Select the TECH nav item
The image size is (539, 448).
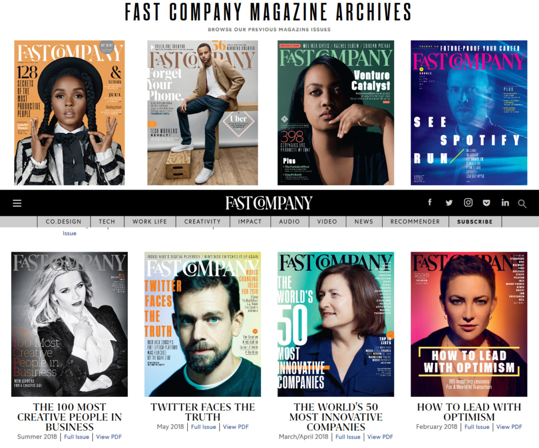[107, 222]
